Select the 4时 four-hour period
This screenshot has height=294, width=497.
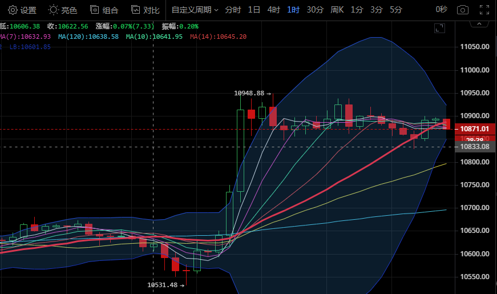coord(273,10)
